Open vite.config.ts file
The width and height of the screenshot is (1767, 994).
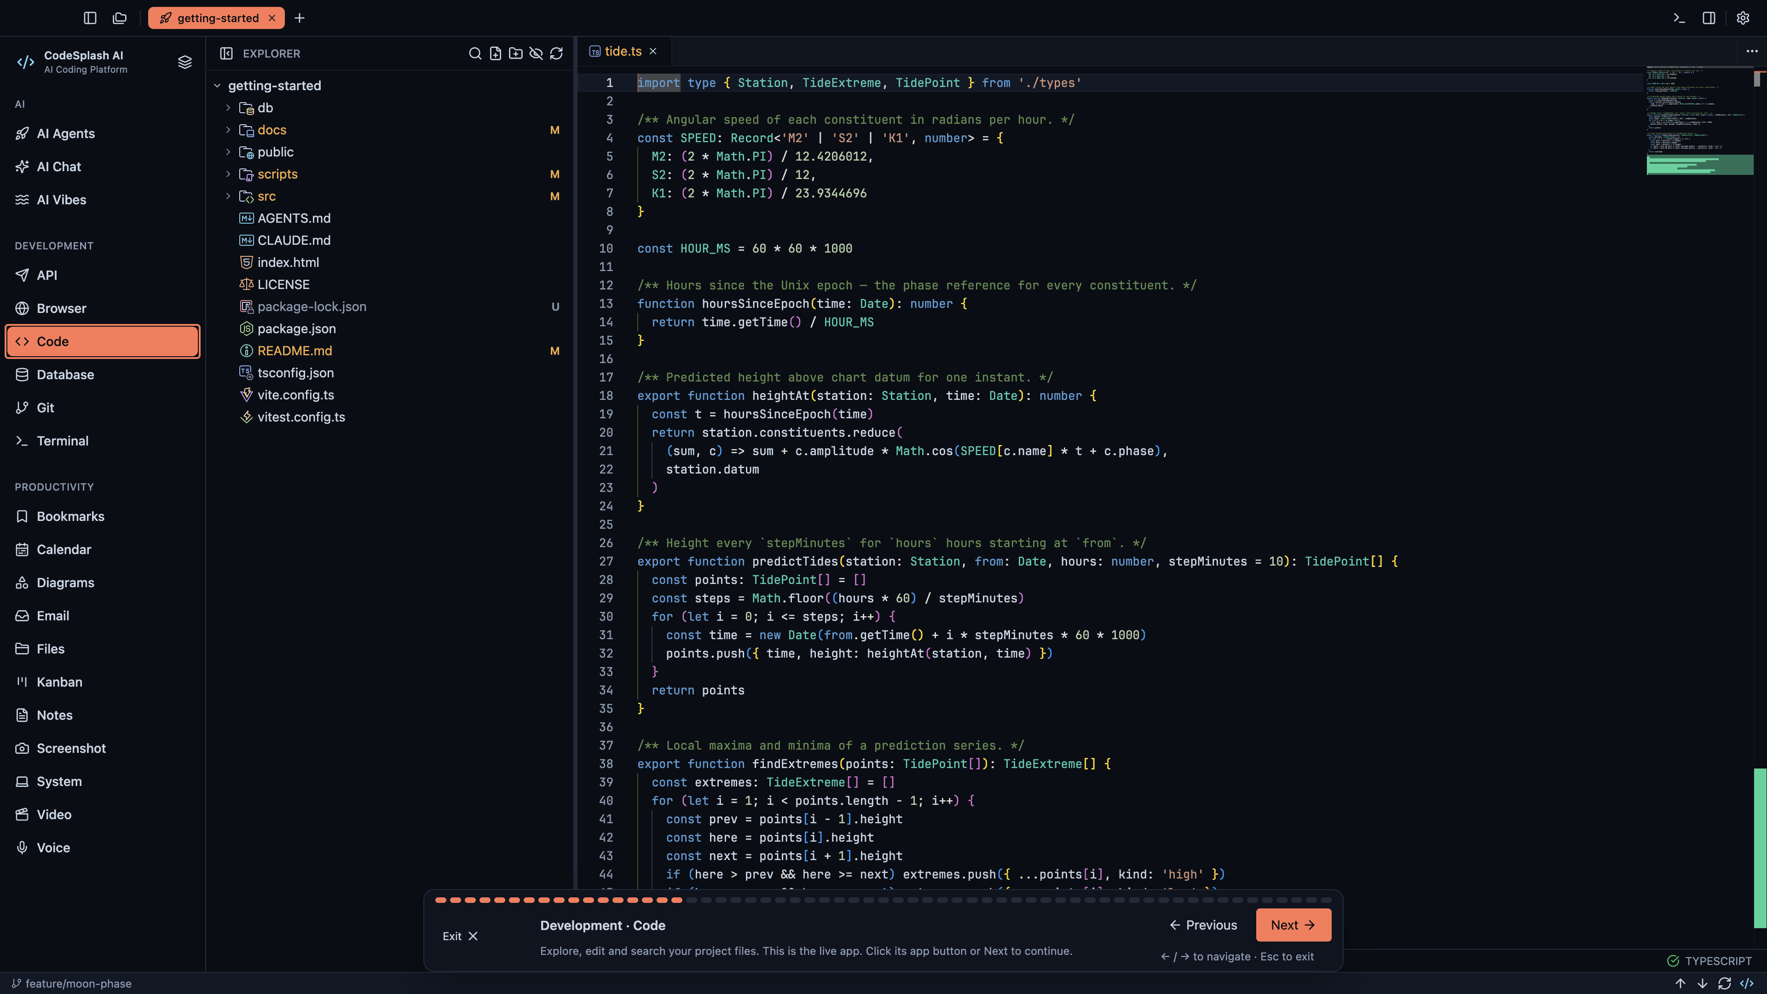pos(390,394)
